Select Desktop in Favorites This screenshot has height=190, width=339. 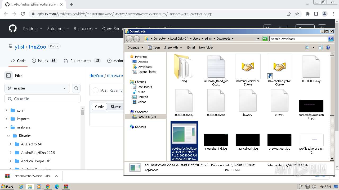click(140, 62)
